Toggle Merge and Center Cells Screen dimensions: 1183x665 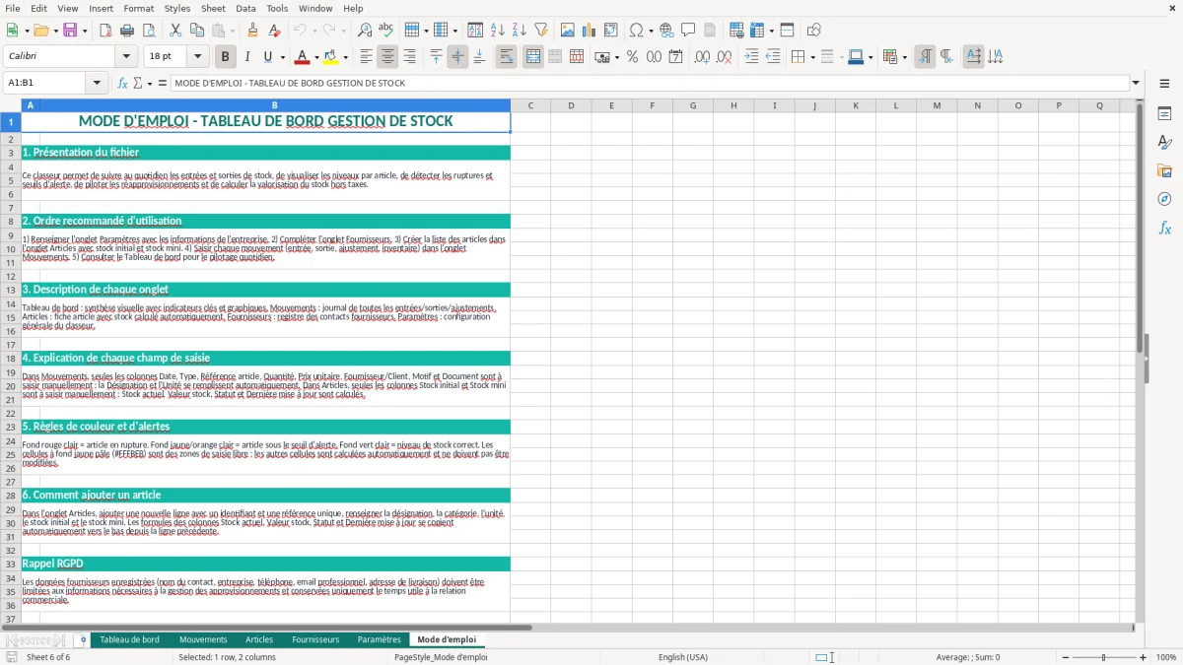pos(533,57)
